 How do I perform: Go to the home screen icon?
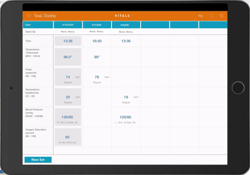[x=211, y=16]
